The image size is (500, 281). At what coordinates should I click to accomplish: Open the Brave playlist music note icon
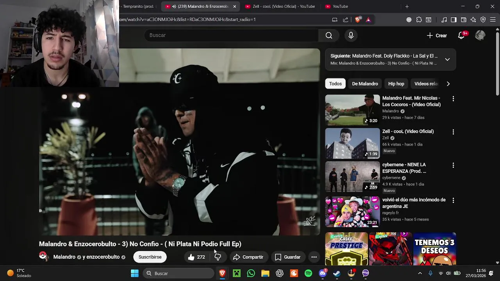444,20
